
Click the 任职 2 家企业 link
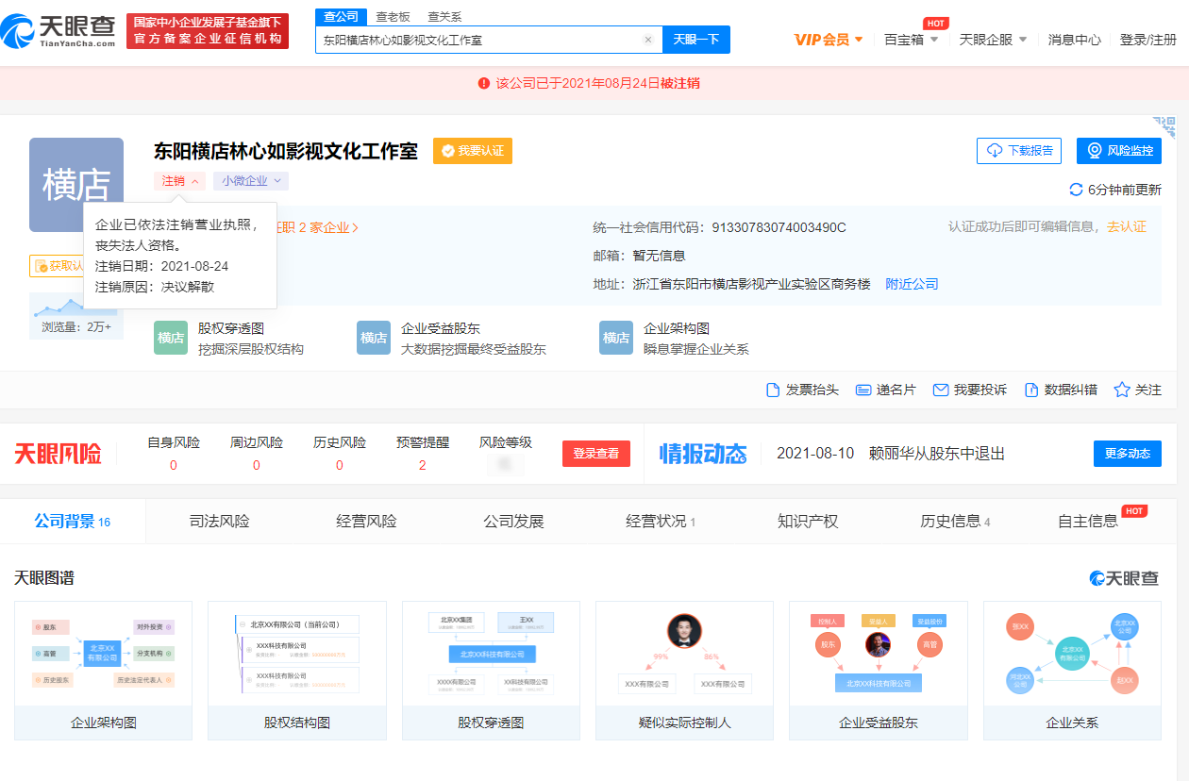click(316, 227)
